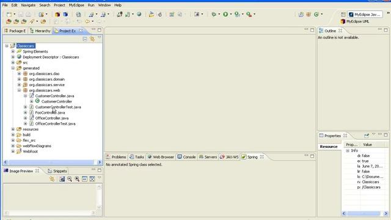
Task: Select the CustomerController class node
Action: point(57,101)
